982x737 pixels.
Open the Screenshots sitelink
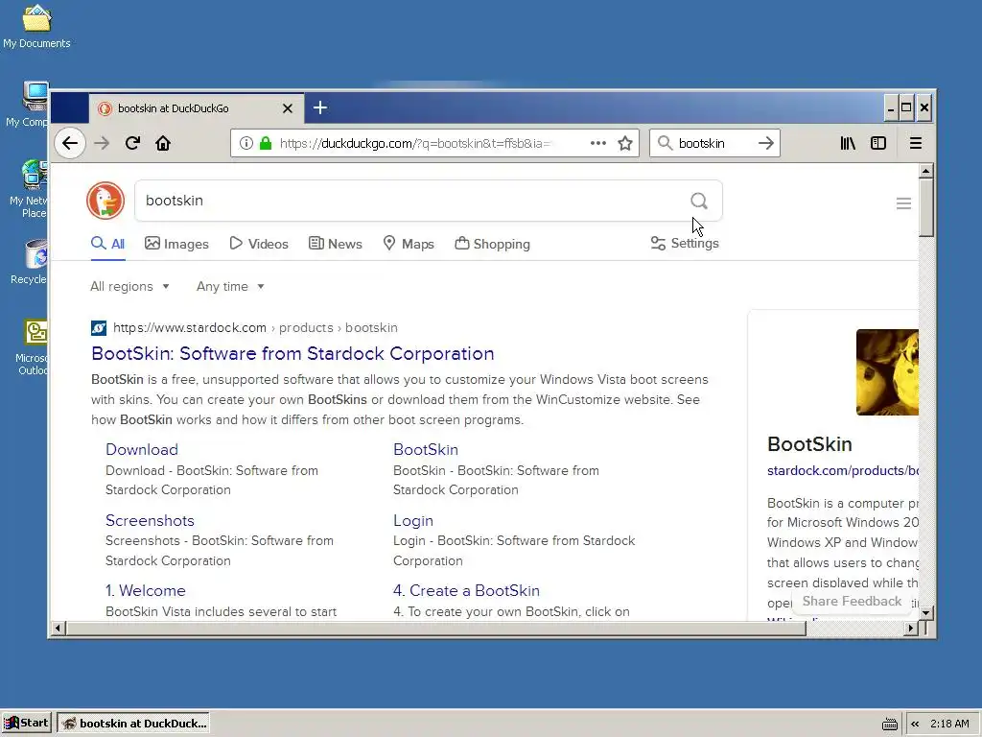click(x=150, y=520)
